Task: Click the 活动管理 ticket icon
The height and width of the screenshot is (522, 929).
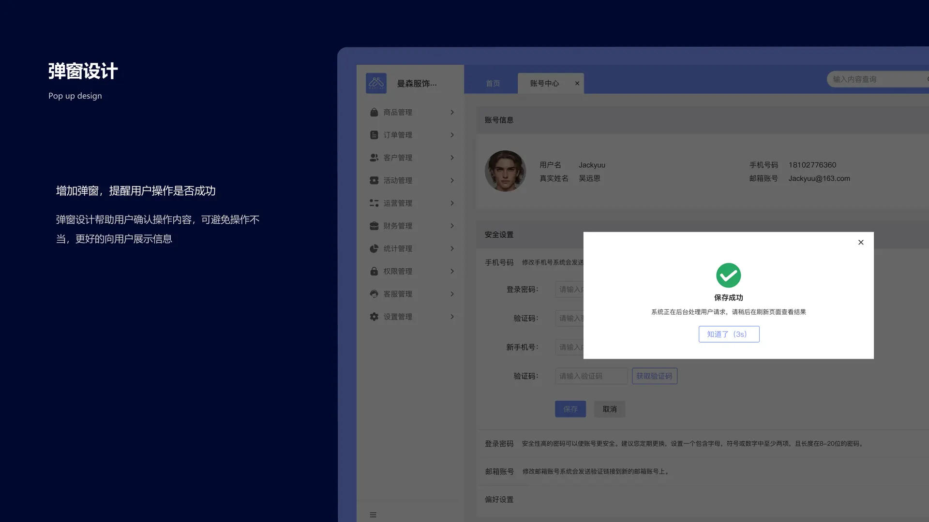Action: pos(374,180)
